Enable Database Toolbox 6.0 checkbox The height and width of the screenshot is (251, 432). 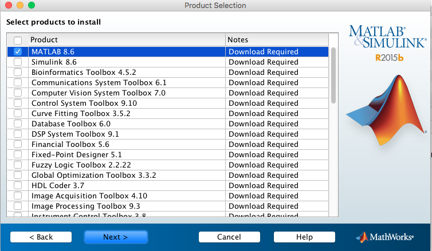[18, 123]
